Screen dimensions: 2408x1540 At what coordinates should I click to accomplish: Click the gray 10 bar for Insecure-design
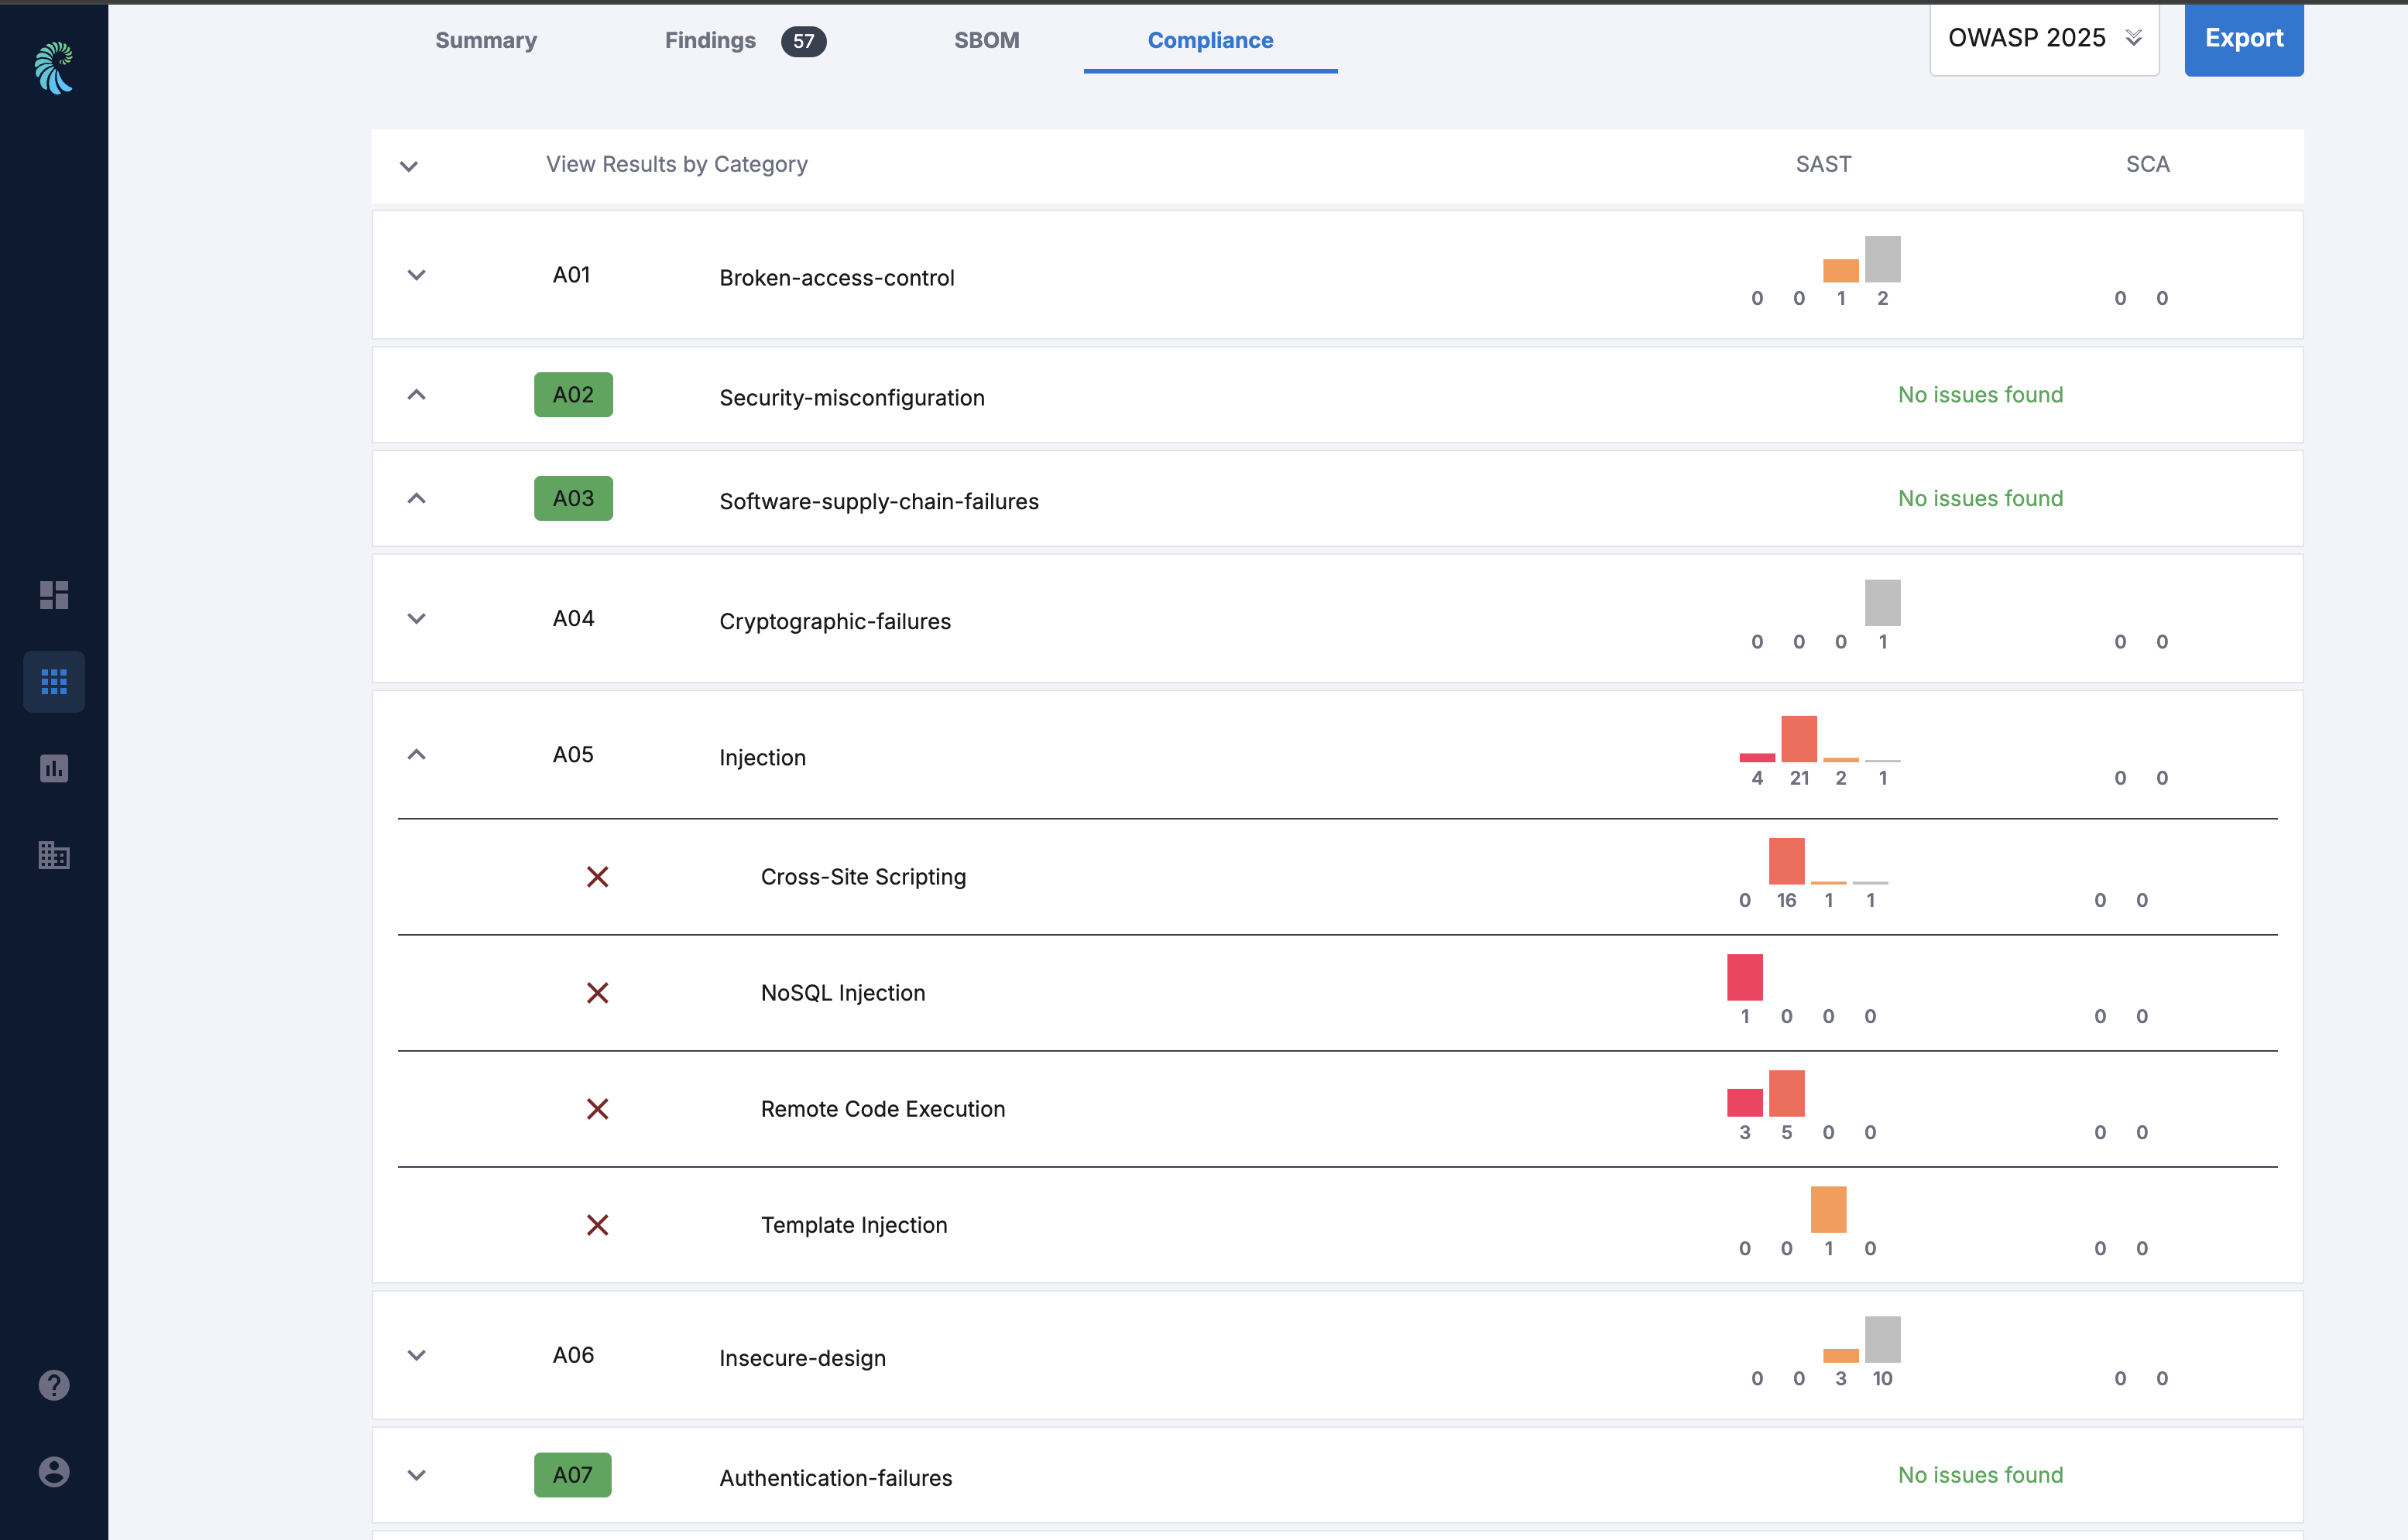point(1881,1339)
